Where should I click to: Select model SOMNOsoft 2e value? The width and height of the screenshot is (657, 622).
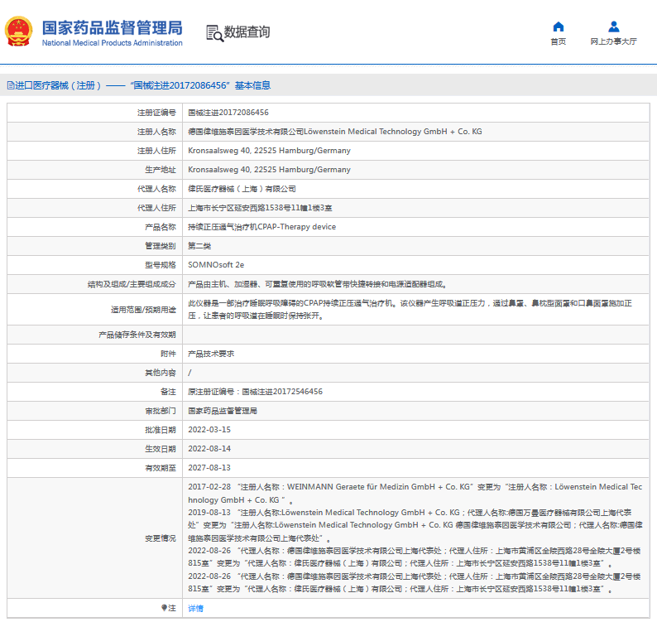(x=216, y=265)
